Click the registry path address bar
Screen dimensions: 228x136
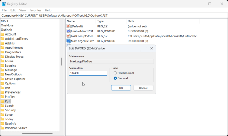click(114, 16)
